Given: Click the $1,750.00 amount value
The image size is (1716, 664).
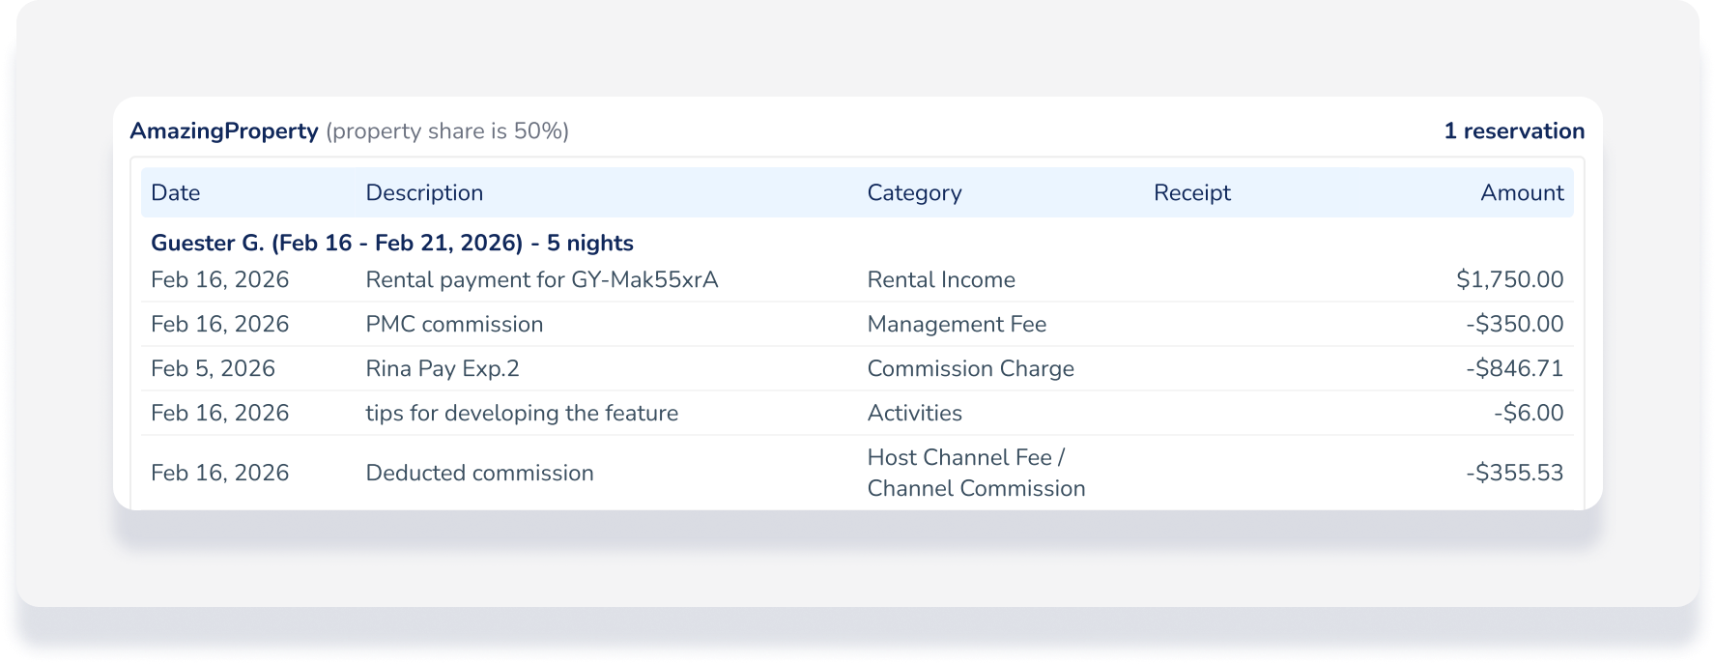Looking at the screenshot, I should point(1509,280).
